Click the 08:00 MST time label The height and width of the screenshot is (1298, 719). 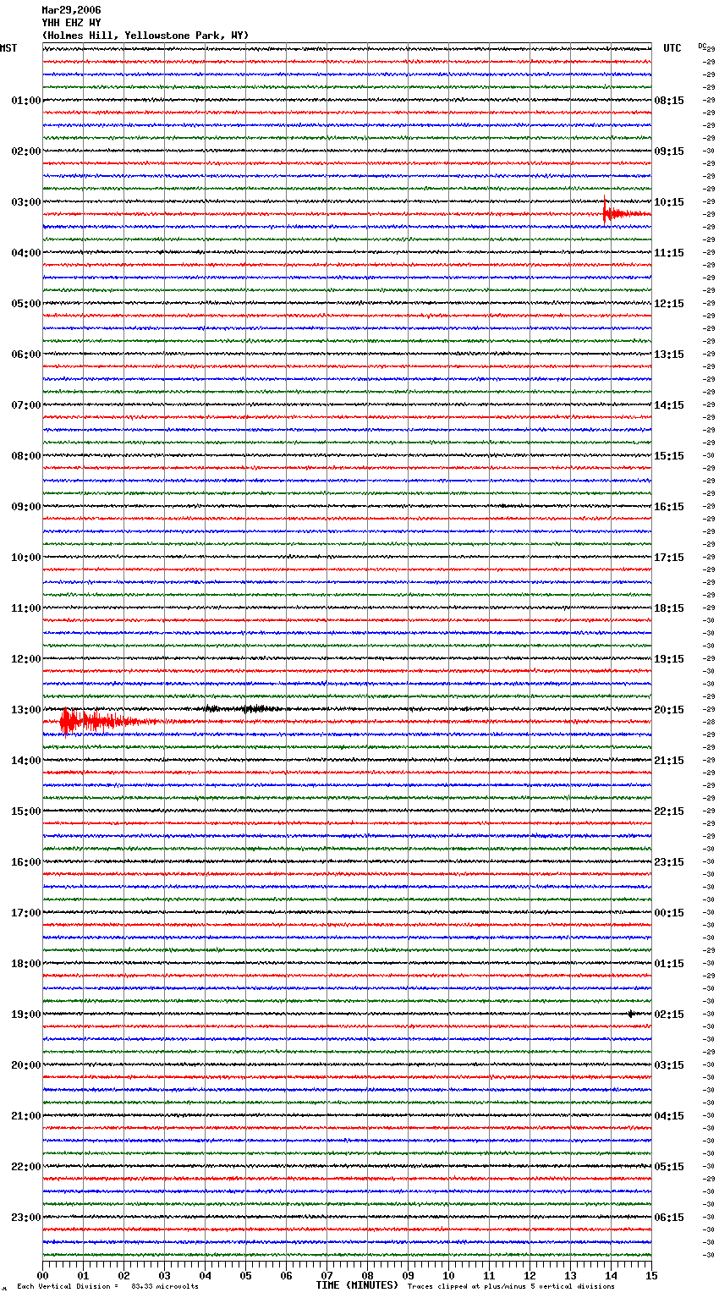[x=26, y=456]
